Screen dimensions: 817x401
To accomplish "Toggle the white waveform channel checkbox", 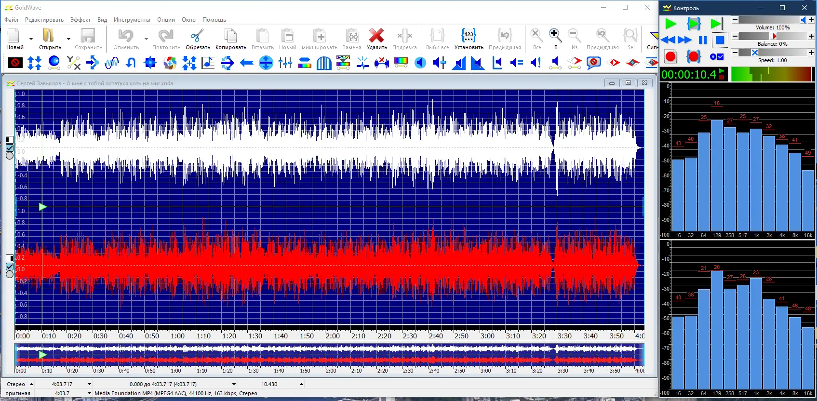I will coord(10,148).
